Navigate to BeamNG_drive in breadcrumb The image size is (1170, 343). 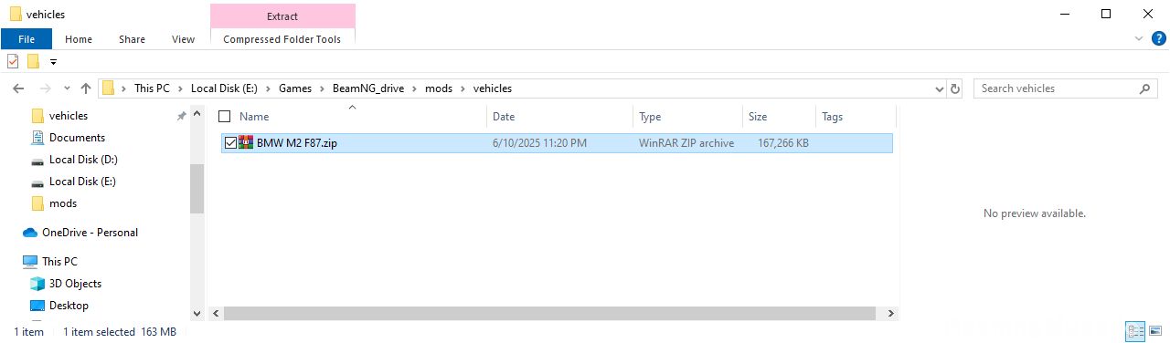click(x=369, y=88)
